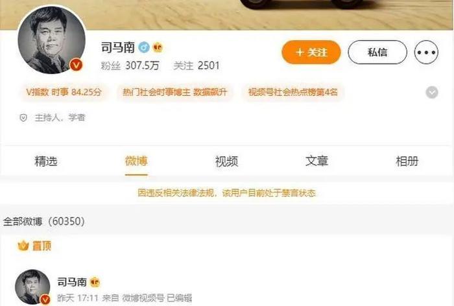The image size is (454, 306).
Task: Switch to the 视频 tab
Action: click(226, 161)
